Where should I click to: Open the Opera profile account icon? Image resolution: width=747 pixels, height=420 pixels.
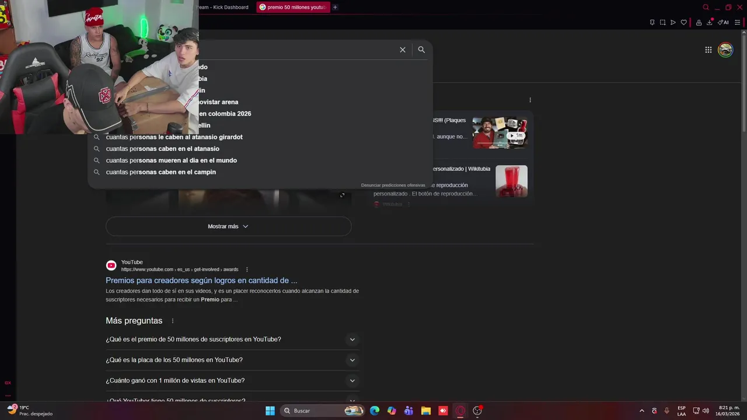coord(699,23)
